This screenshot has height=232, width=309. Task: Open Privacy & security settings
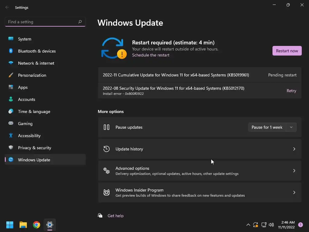45,147
